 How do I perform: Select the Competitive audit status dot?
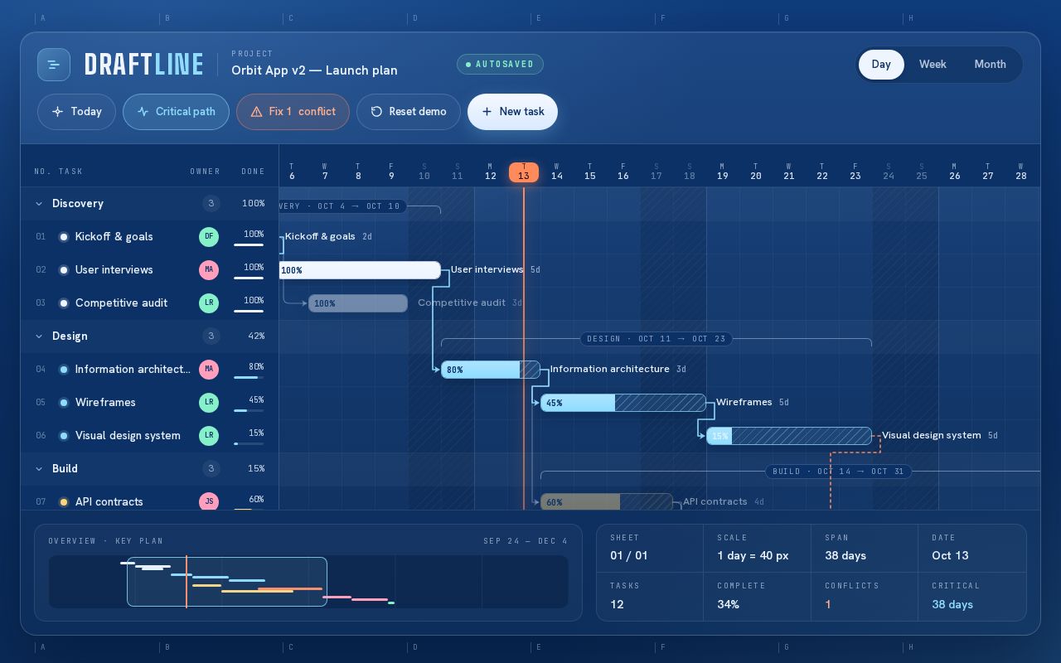click(x=64, y=303)
